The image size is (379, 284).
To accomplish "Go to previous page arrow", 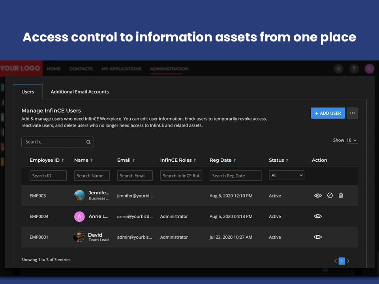I will click(x=336, y=261).
